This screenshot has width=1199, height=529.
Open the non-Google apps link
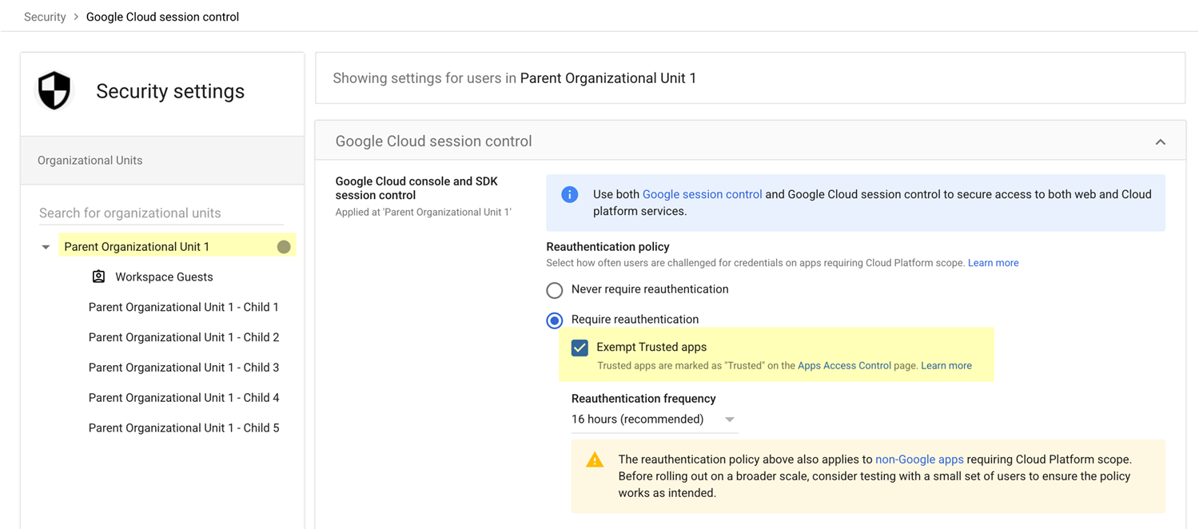point(919,459)
